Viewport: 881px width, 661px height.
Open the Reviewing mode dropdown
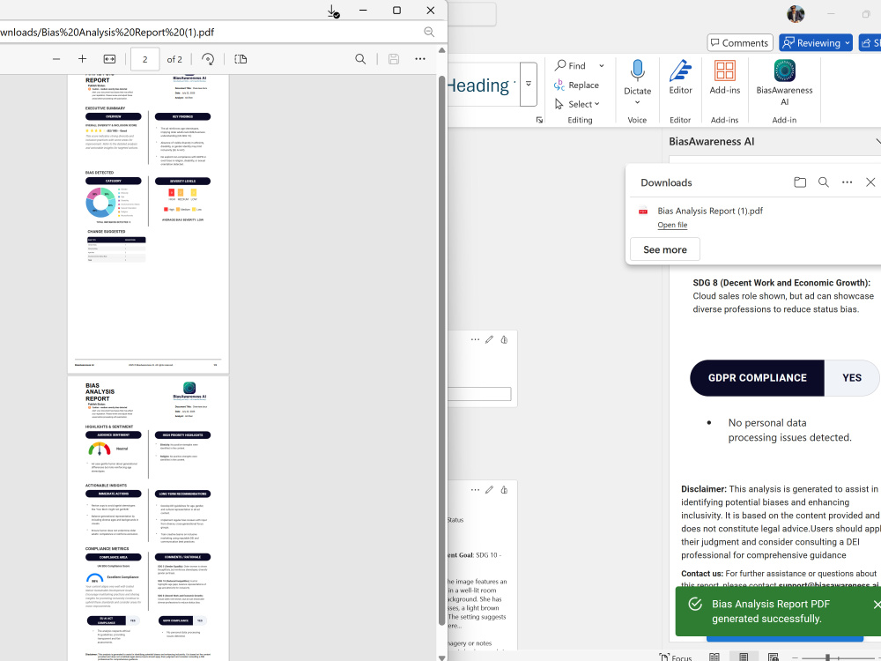816,42
